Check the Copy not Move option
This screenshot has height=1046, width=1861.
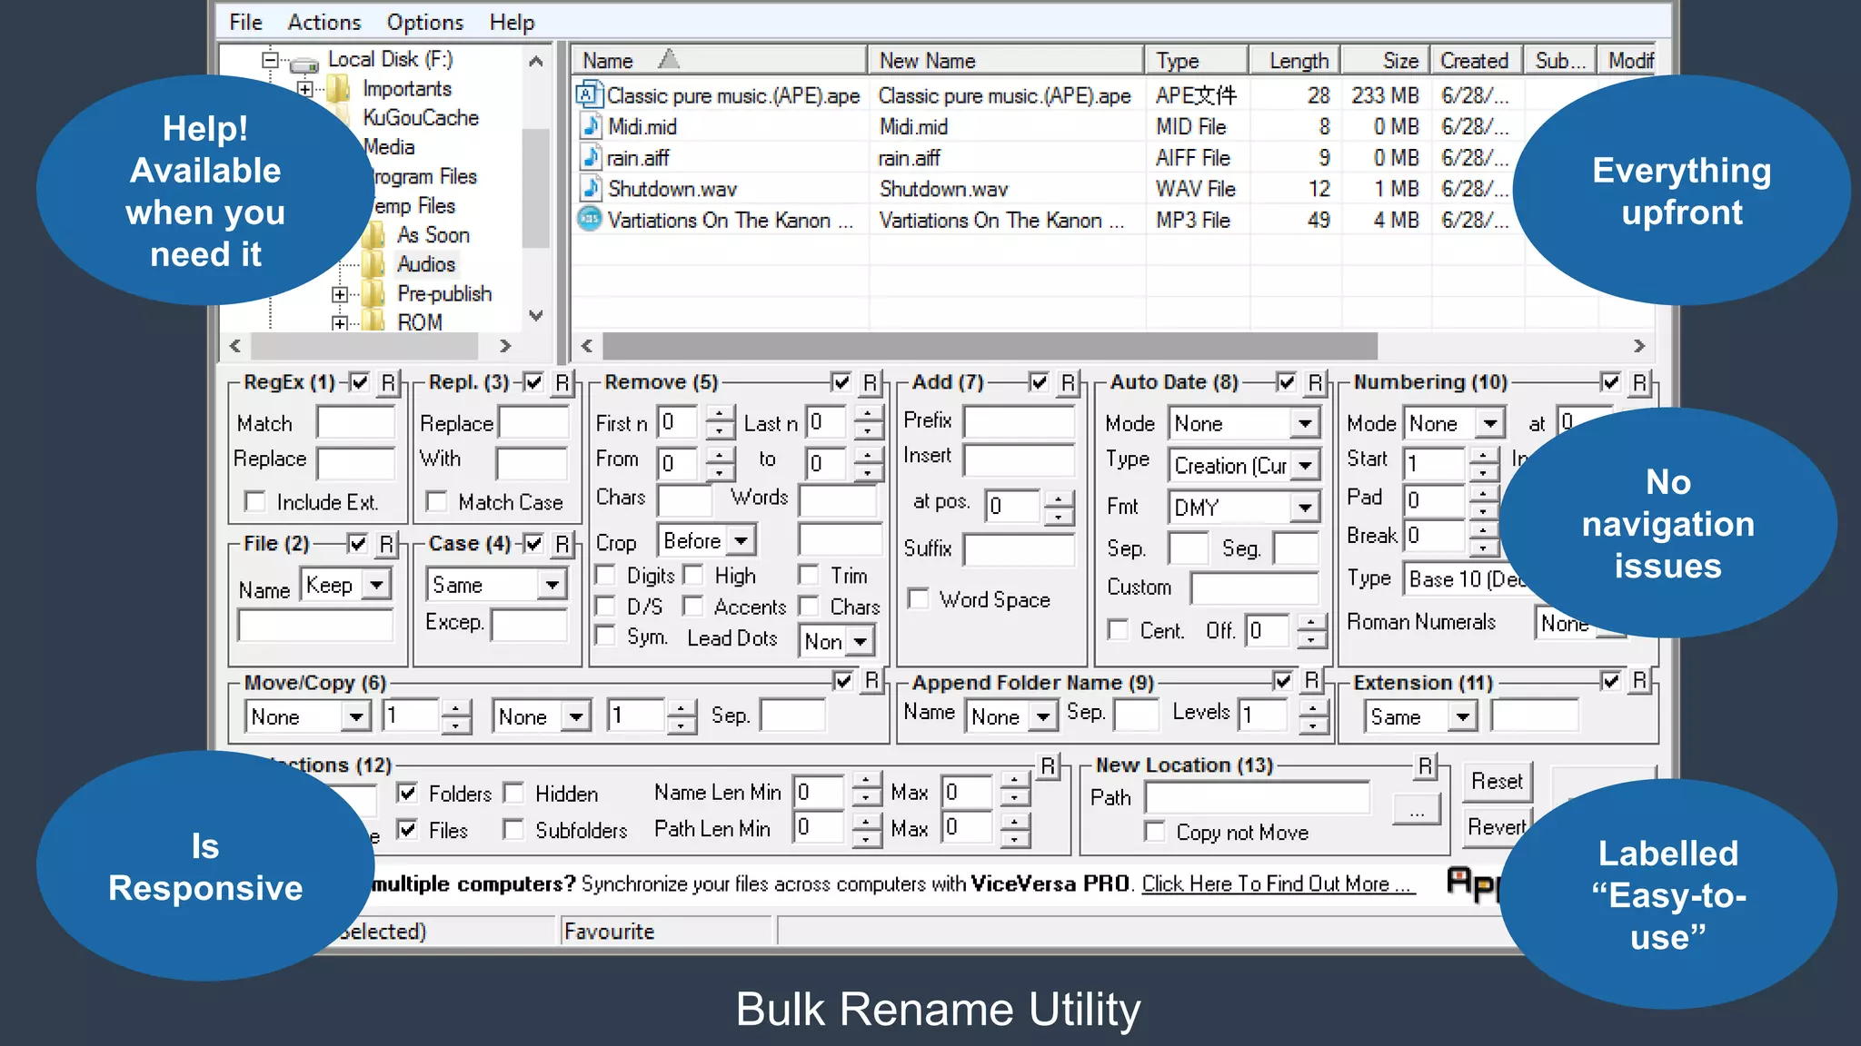(x=1155, y=832)
